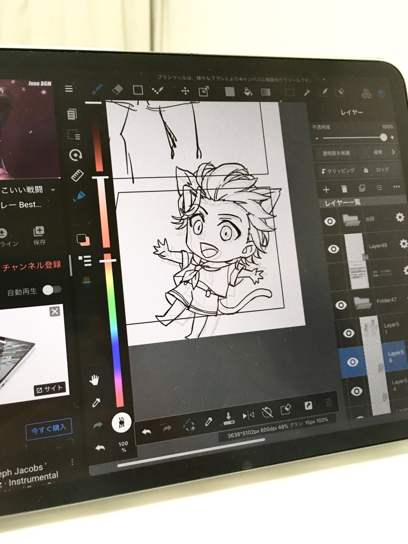The height and width of the screenshot is (544, 408).
Task: Select the Move tool
Action: (x=186, y=91)
